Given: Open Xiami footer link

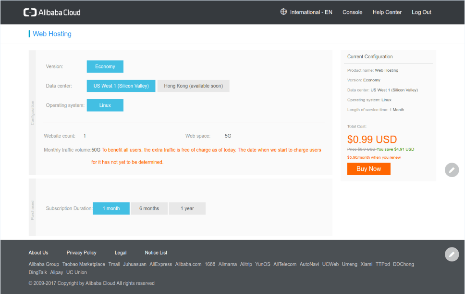Looking at the screenshot, I should coord(366,264).
